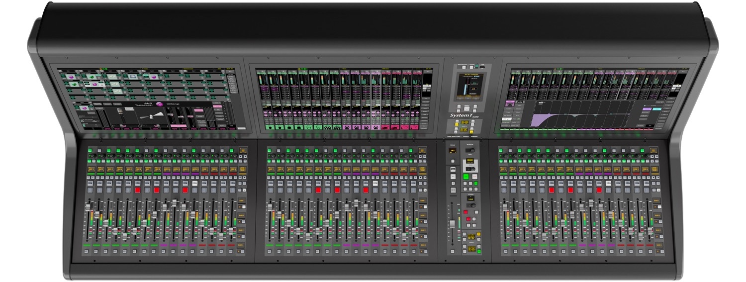746x282 pixels.
Task: Click the MIC 1 fader in the left bay
Action: 88,207
